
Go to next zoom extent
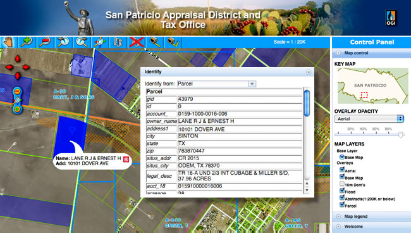tap(82, 42)
